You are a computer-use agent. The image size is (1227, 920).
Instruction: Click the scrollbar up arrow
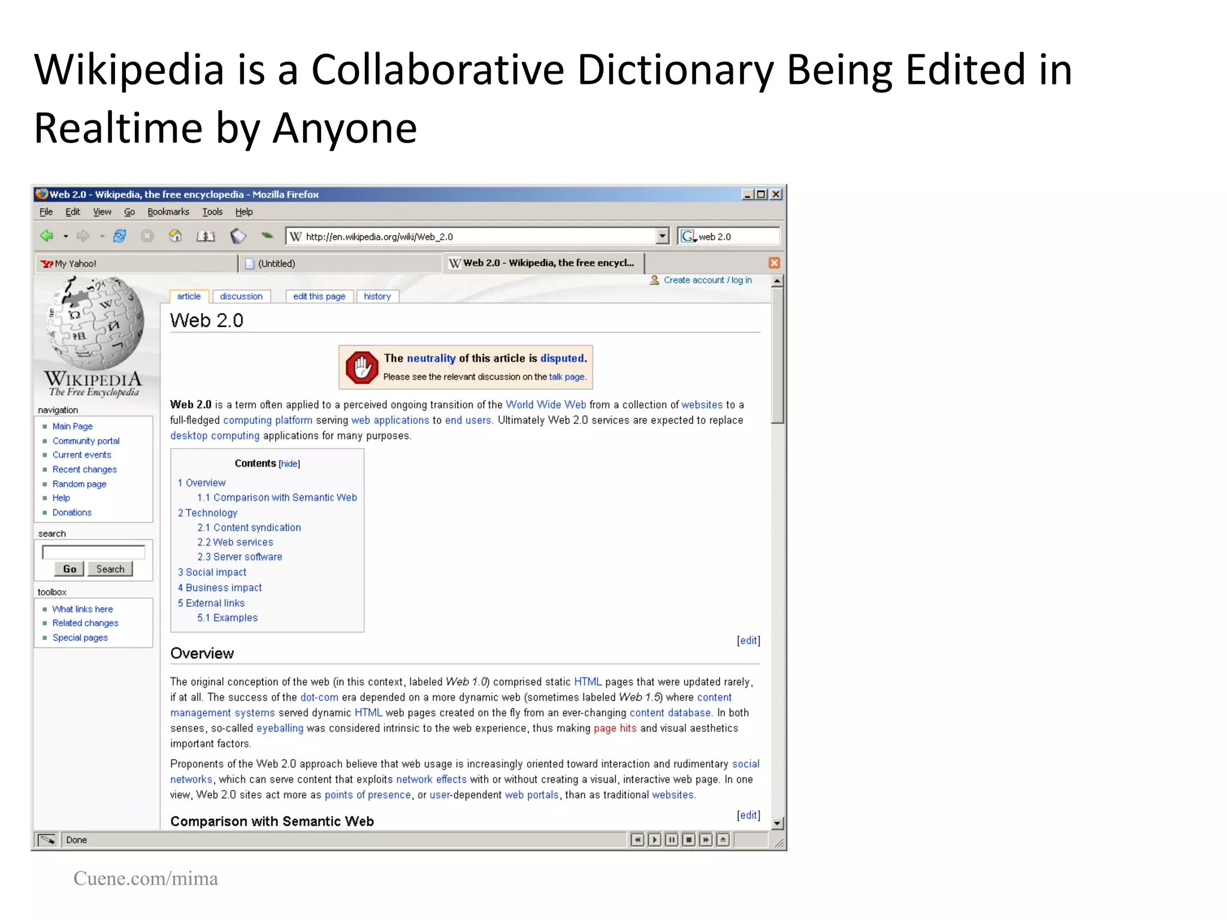[x=777, y=281]
